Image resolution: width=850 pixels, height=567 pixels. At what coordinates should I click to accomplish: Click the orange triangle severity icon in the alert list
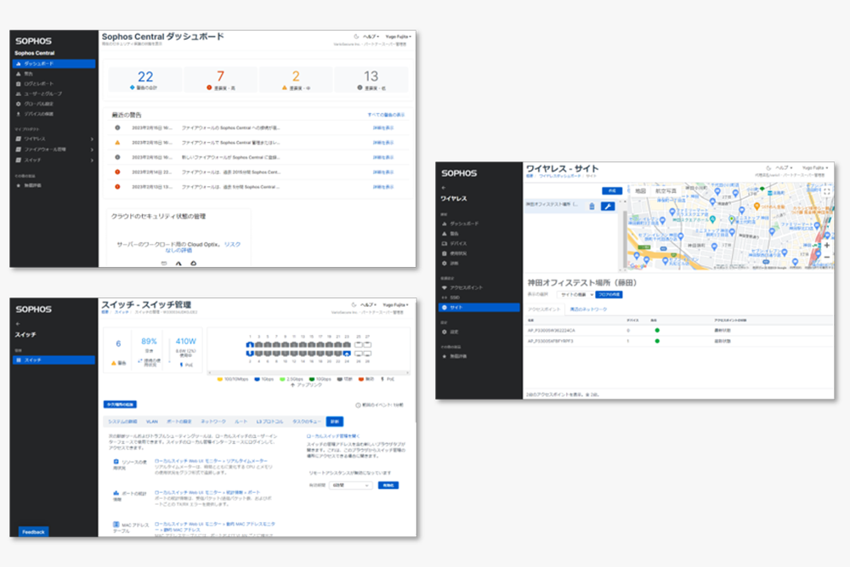click(x=117, y=143)
